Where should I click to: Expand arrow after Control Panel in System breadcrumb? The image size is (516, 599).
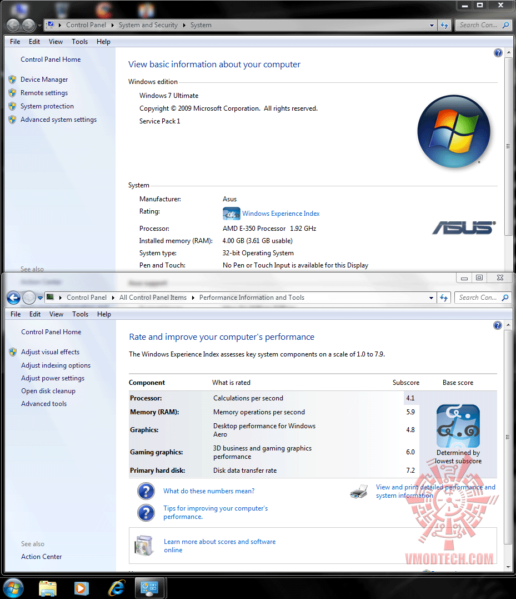[x=113, y=25]
